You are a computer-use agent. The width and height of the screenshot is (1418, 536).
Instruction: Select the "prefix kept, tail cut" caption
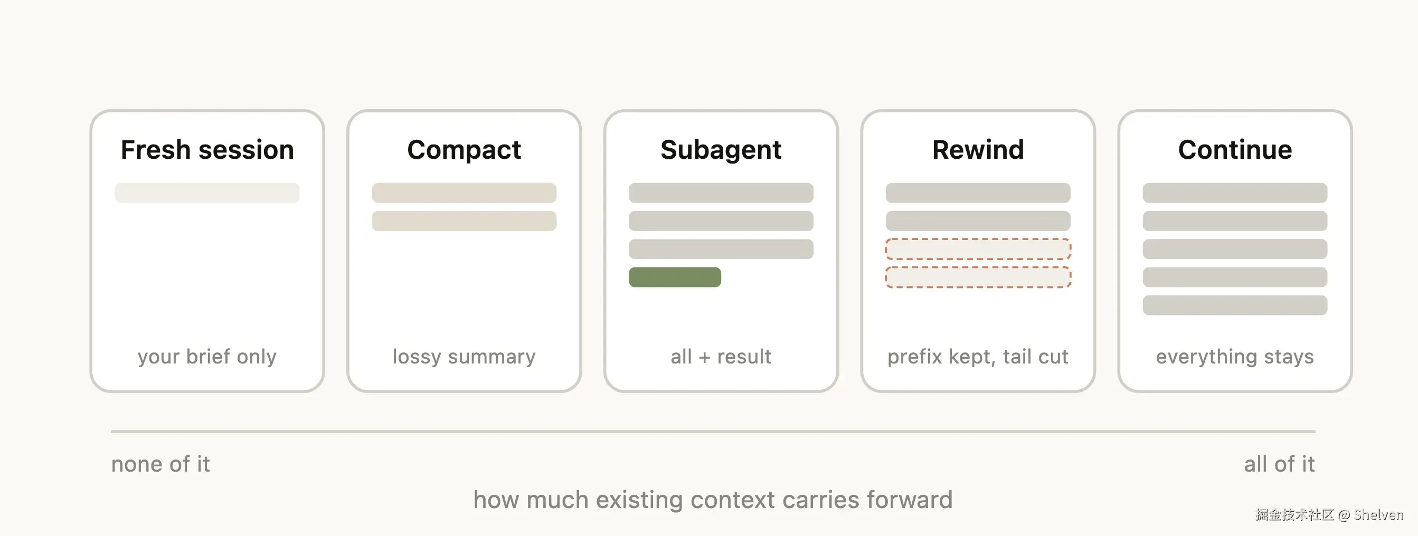(978, 357)
